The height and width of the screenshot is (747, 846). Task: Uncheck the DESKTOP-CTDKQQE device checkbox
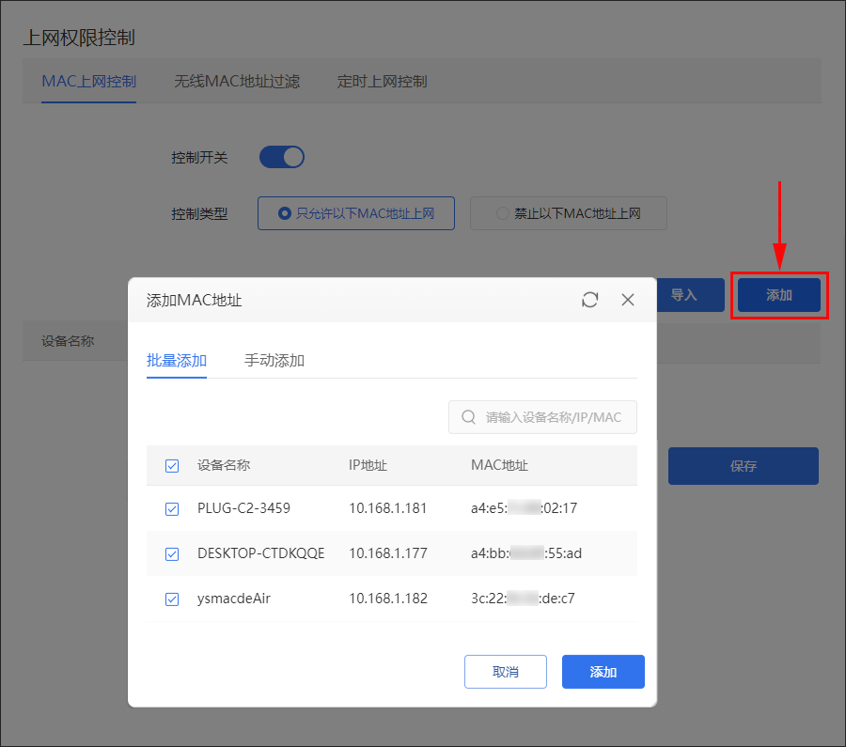tap(172, 554)
